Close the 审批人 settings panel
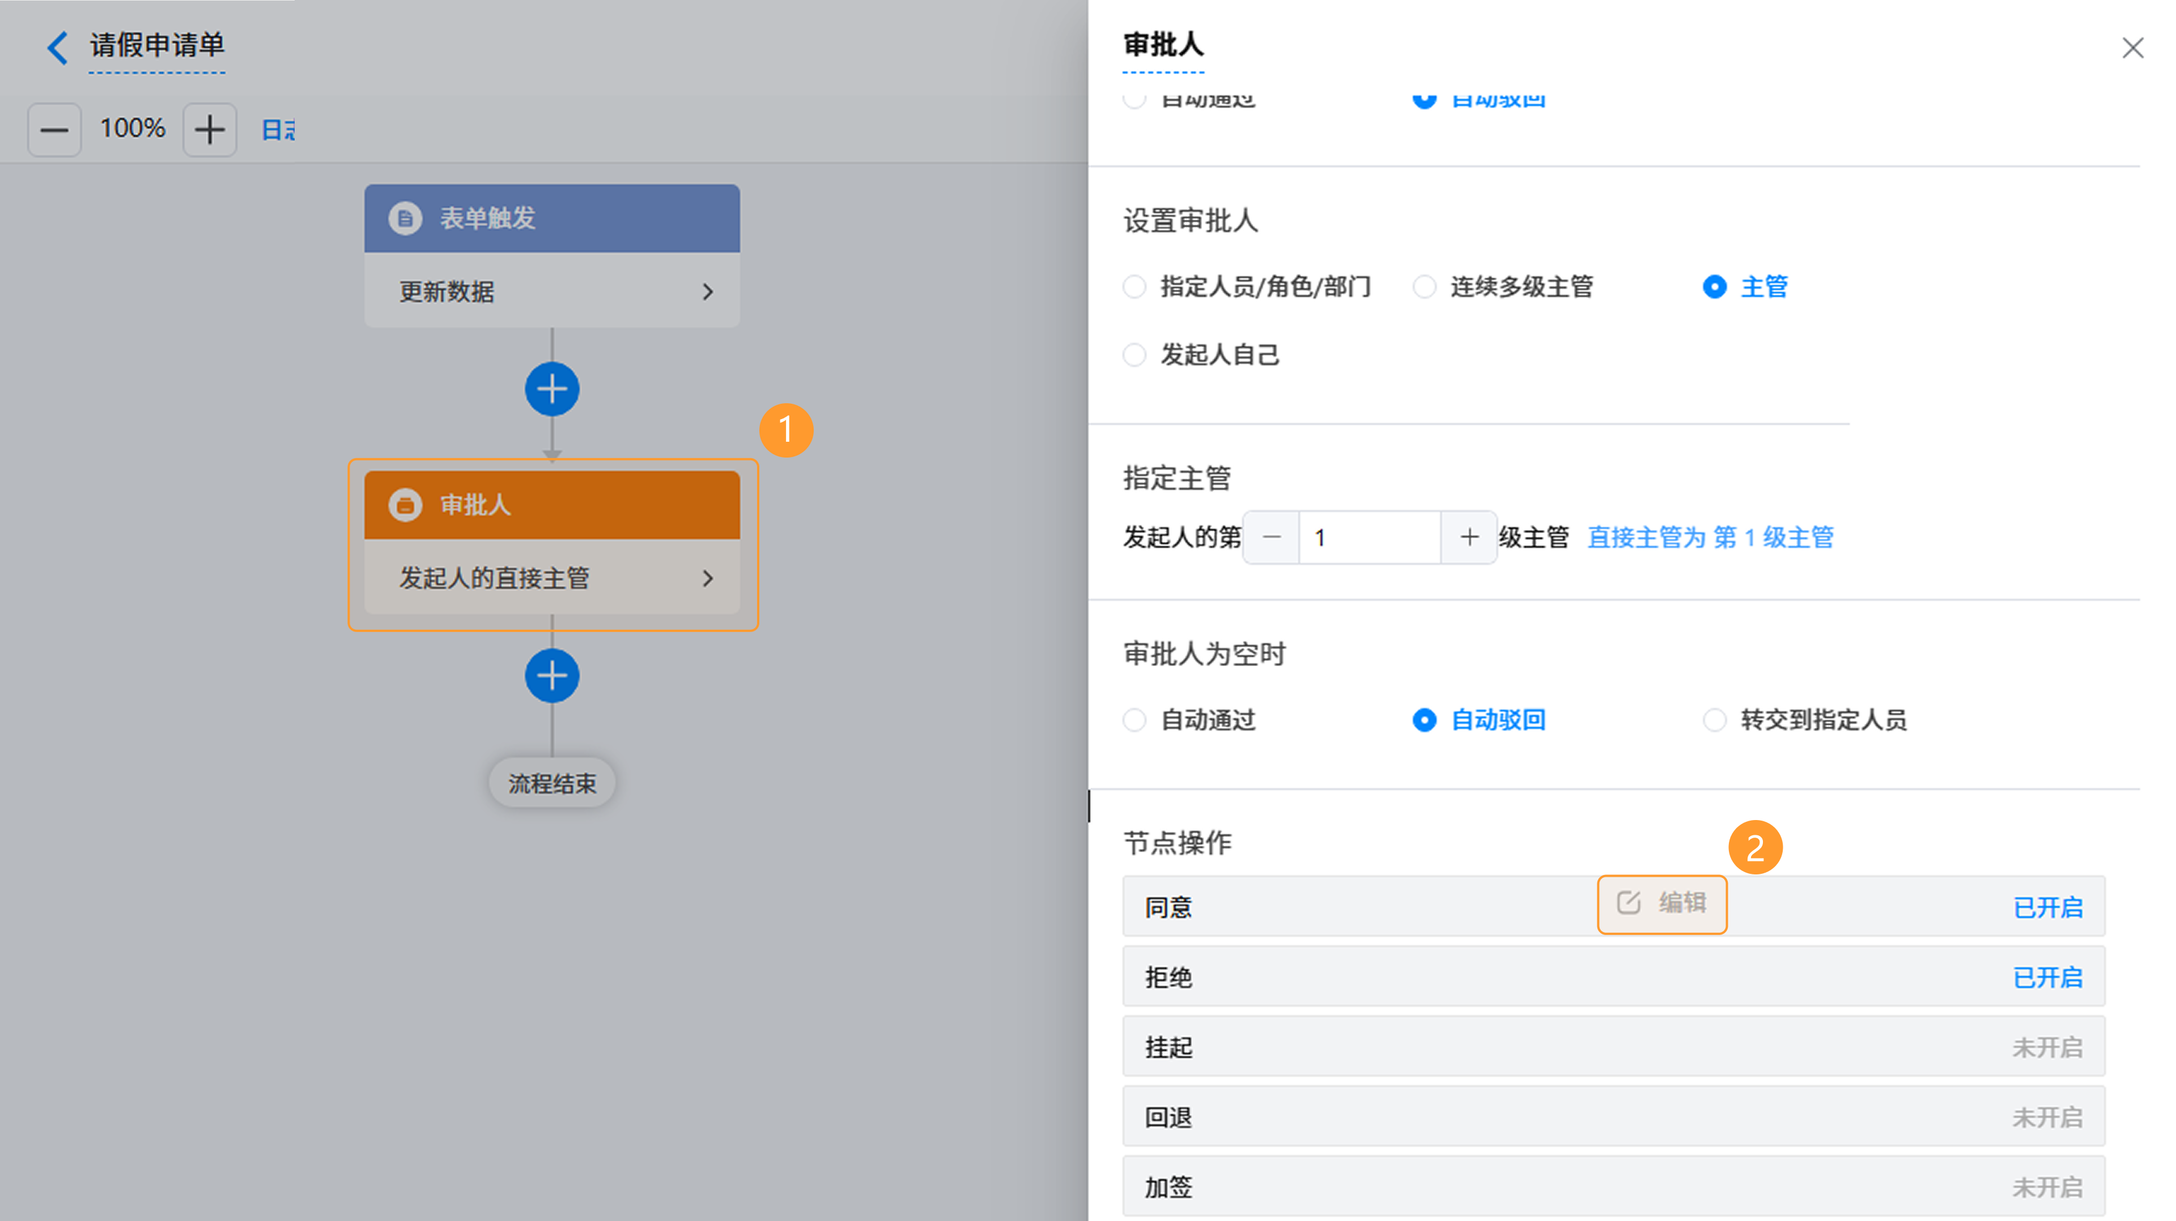Screen dimensions: 2176x1221 pos(2132,48)
